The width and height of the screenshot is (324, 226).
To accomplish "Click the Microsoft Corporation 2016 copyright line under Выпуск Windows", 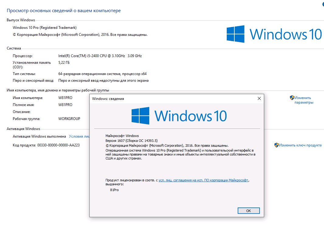I will (x=80, y=35).
